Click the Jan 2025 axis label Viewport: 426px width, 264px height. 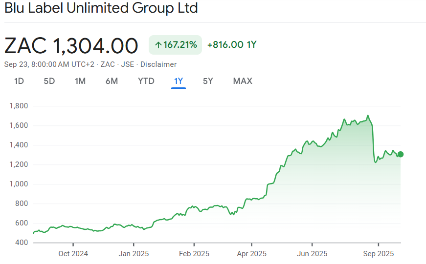coord(134,254)
